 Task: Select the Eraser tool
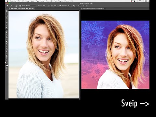click(x=6, y=37)
